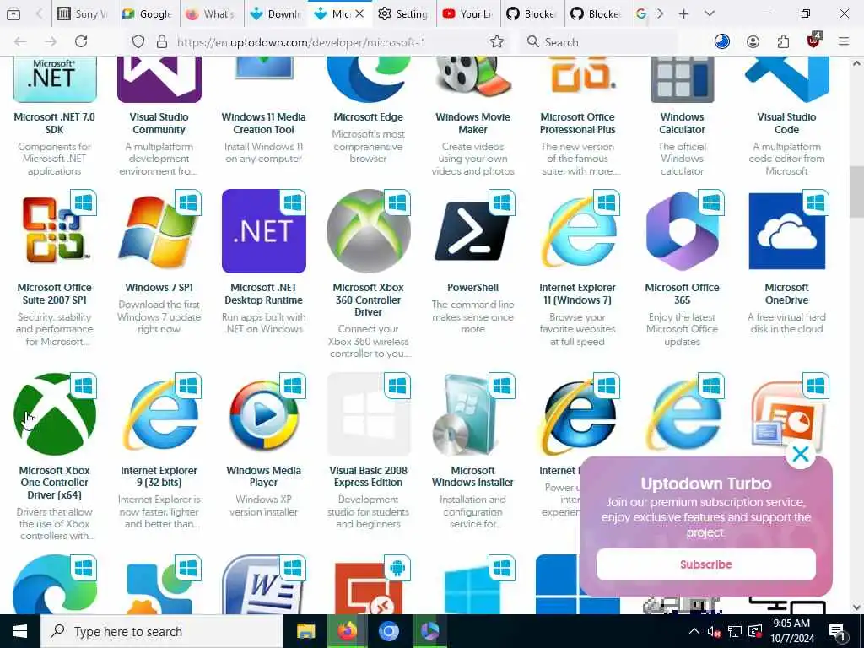Open the Xbox One Controller Driver green icon
Viewport: 864px width, 648px height.
tap(55, 413)
